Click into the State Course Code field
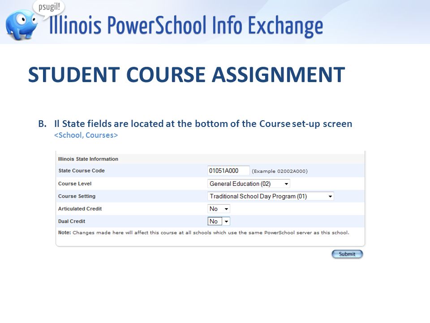The height and width of the screenshot is (323, 430). 228,170
